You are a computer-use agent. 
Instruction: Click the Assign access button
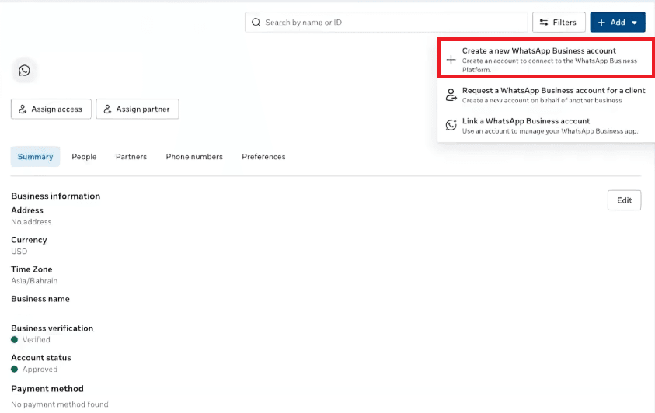coord(51,109)
